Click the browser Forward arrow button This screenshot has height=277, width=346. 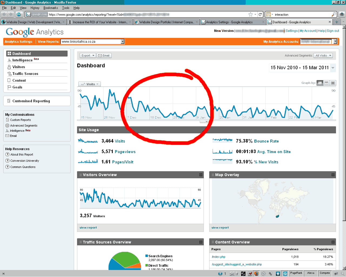tap(11, 14)
